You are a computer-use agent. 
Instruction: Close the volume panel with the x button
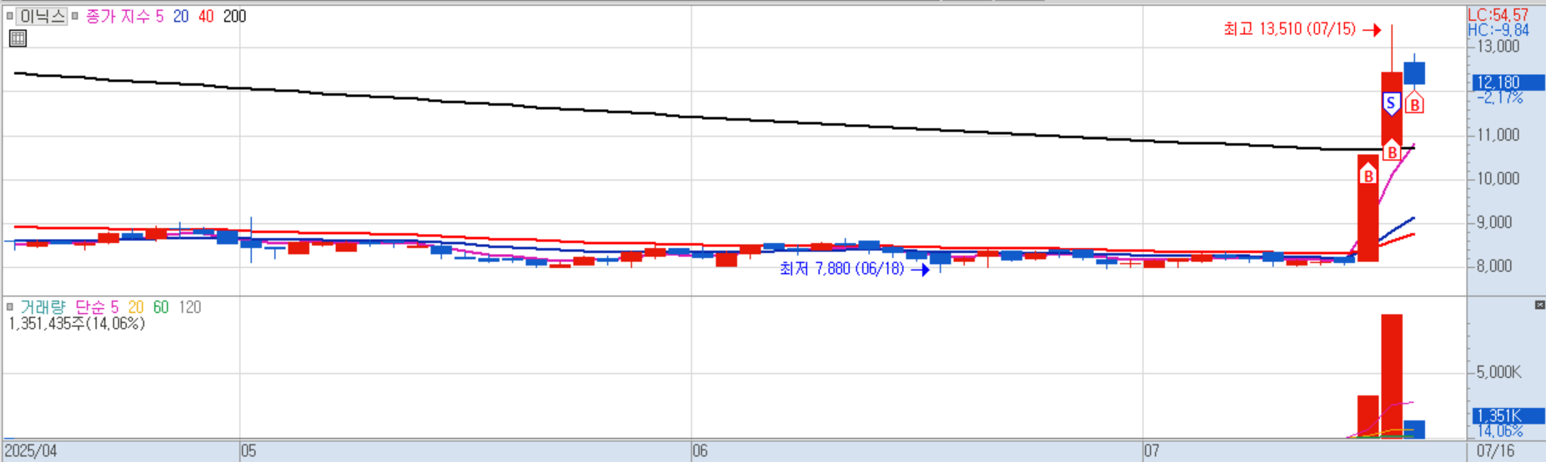(x=1539, y=306)
